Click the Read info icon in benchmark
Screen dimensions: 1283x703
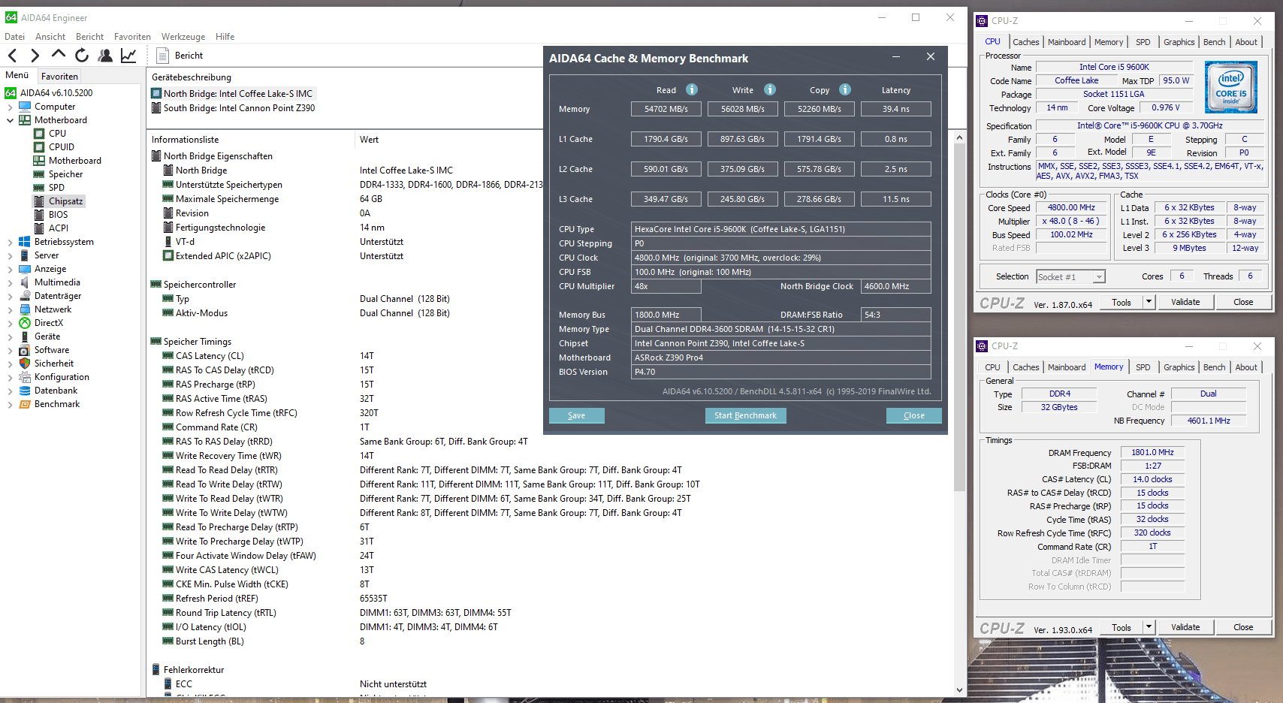692,89
